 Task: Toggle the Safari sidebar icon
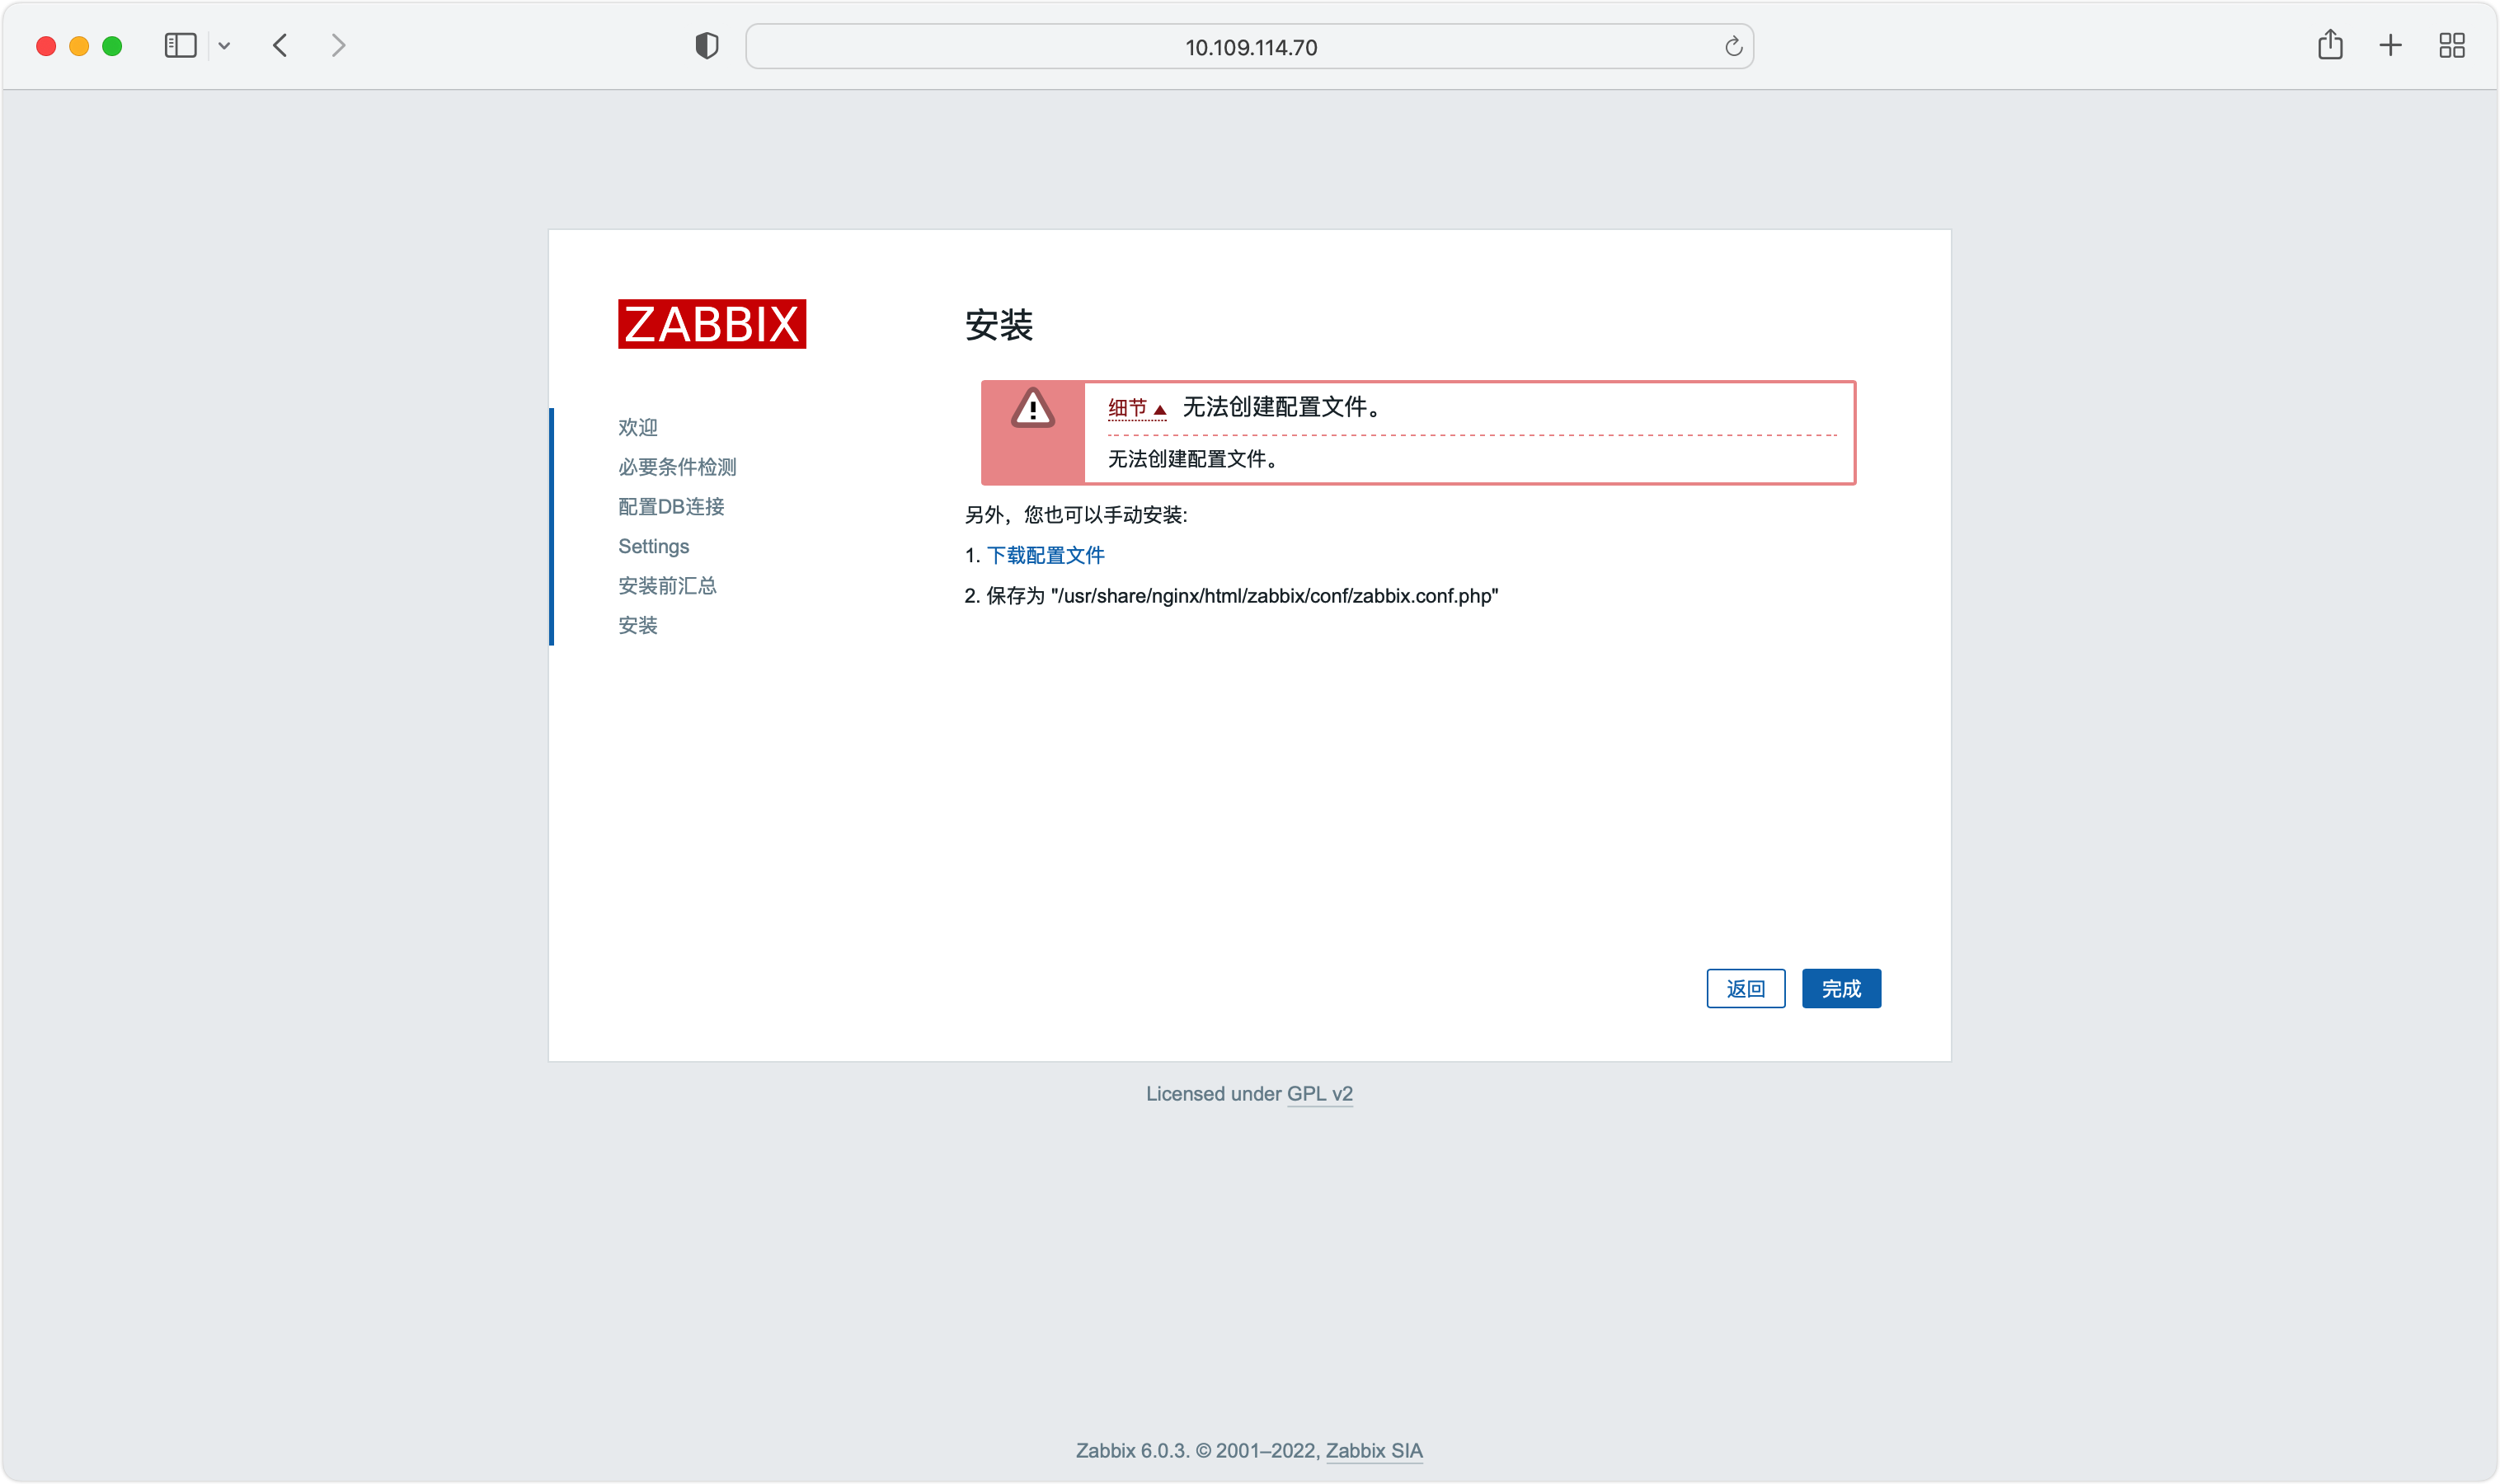tap(180, 46)
